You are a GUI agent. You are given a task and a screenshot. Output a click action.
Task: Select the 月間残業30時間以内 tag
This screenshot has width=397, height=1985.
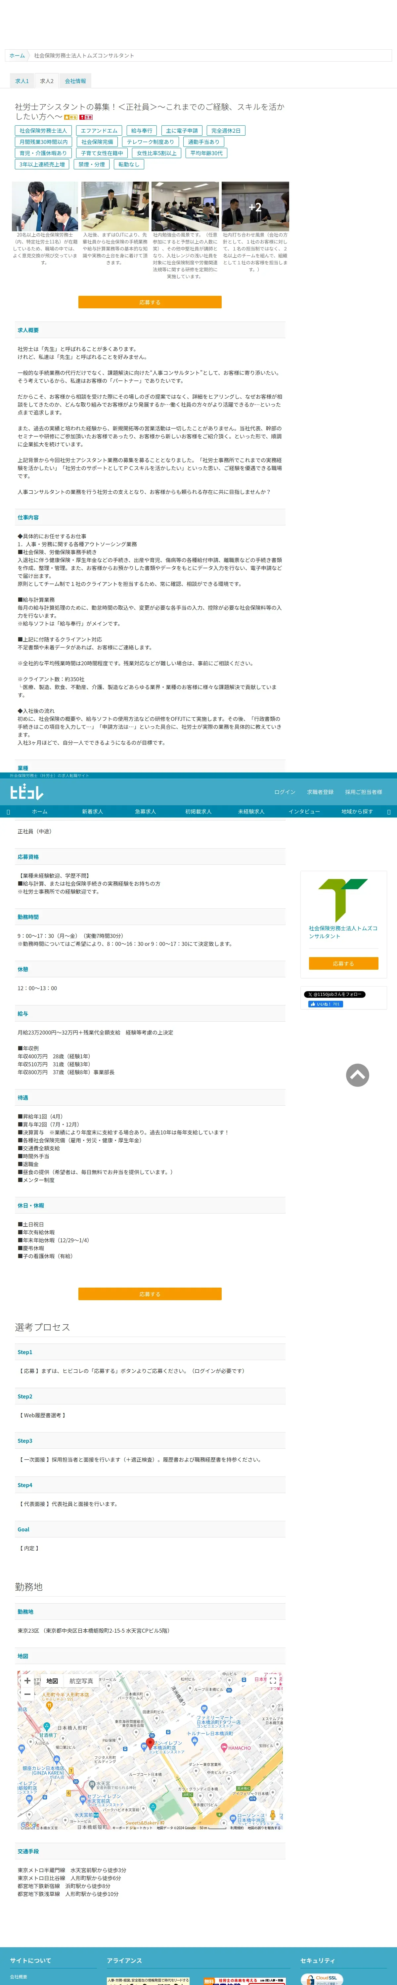click(43, 142)
